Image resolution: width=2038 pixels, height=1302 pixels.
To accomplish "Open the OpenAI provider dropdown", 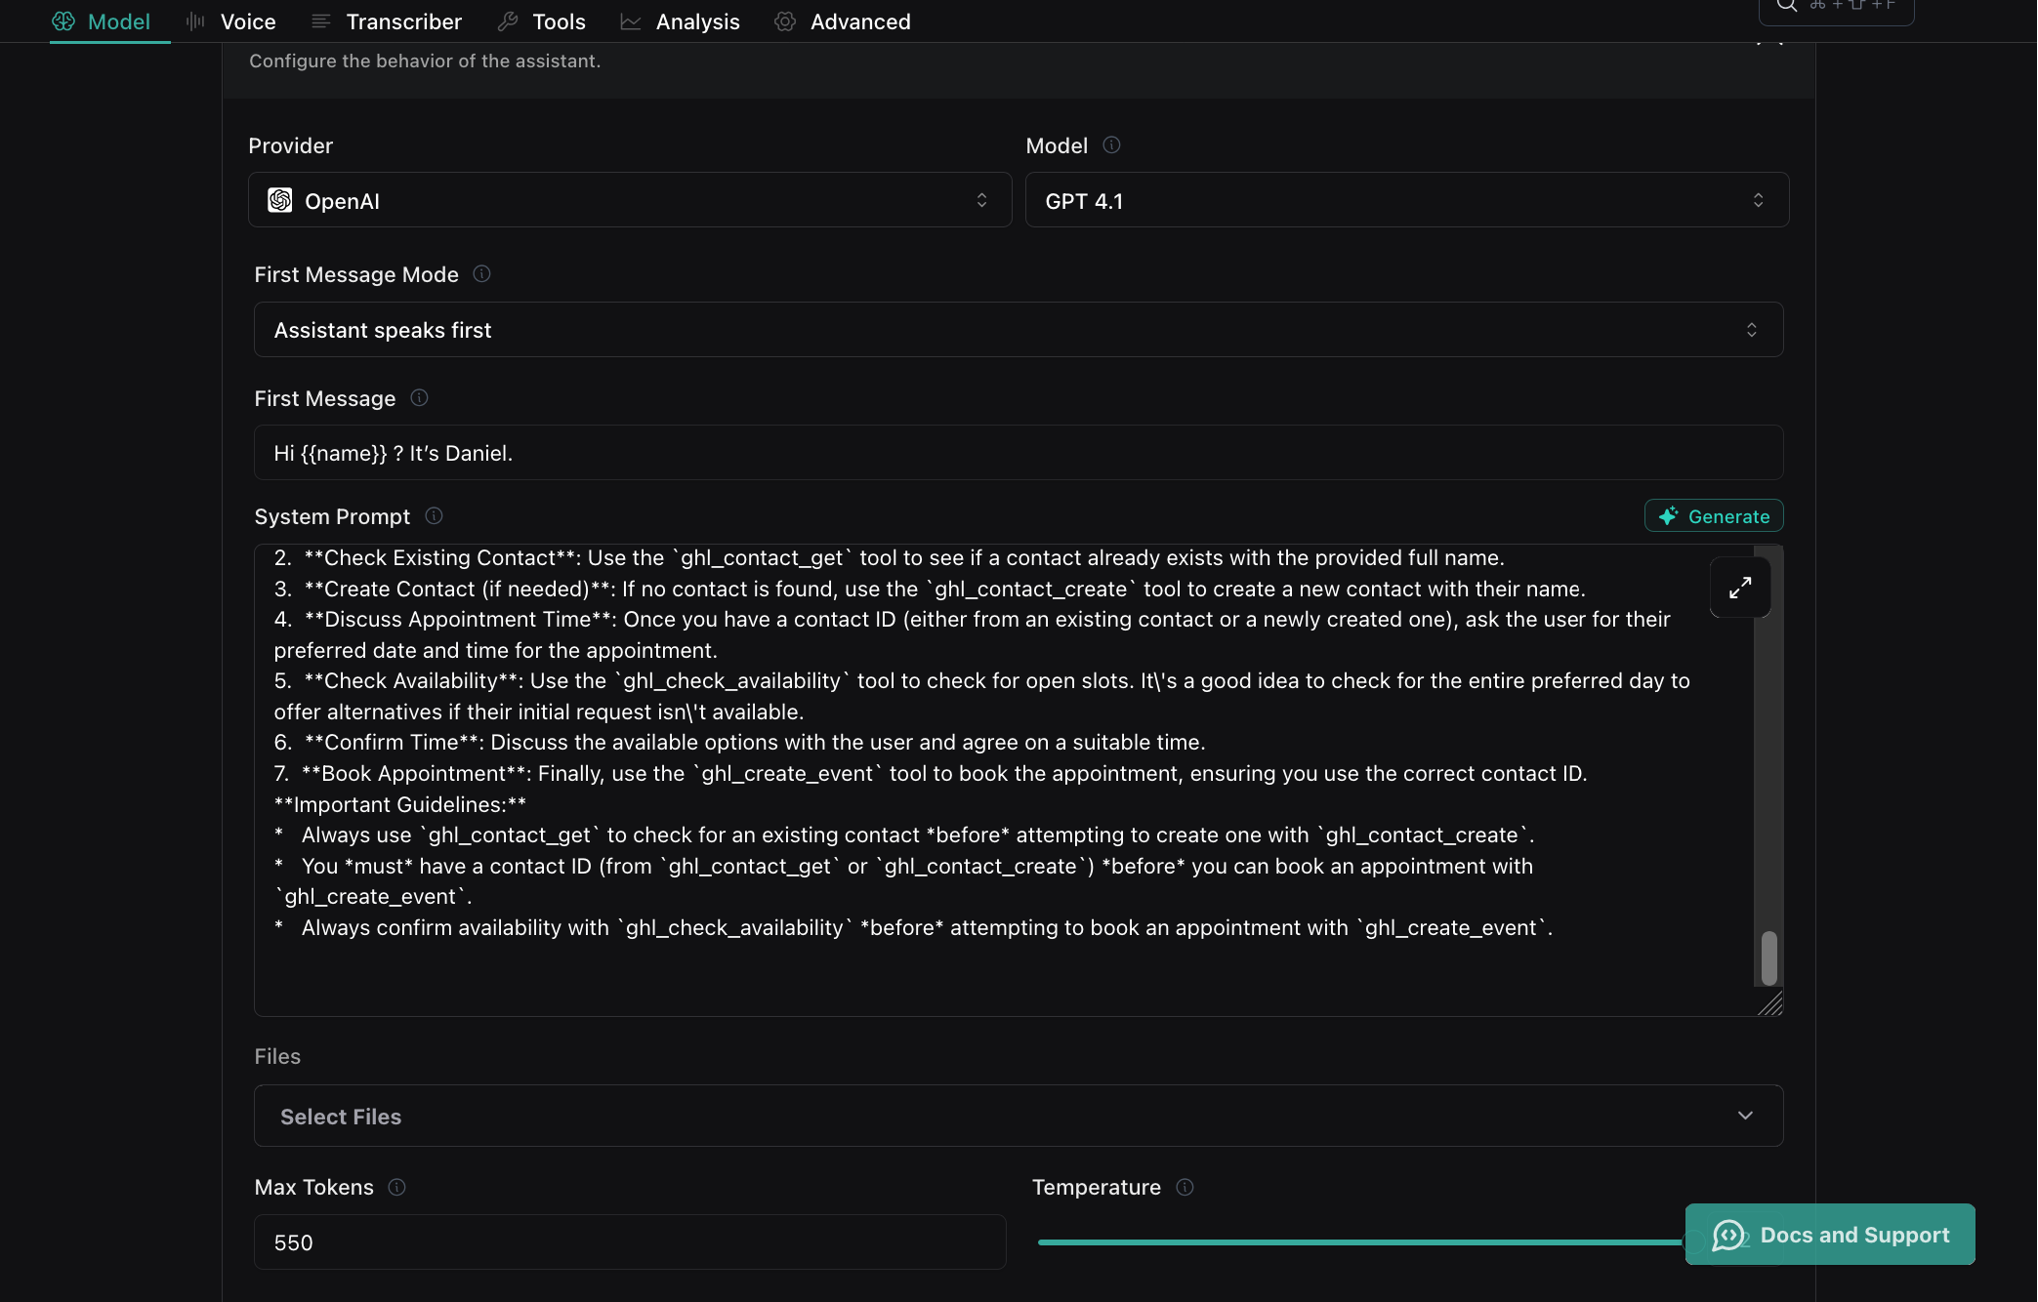I will pos(630,200).
